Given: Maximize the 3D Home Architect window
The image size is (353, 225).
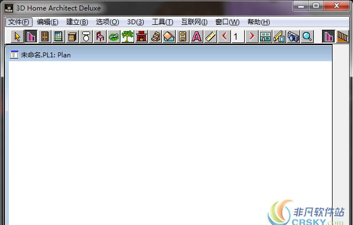Looking at the screenshot, I should 316,6.
